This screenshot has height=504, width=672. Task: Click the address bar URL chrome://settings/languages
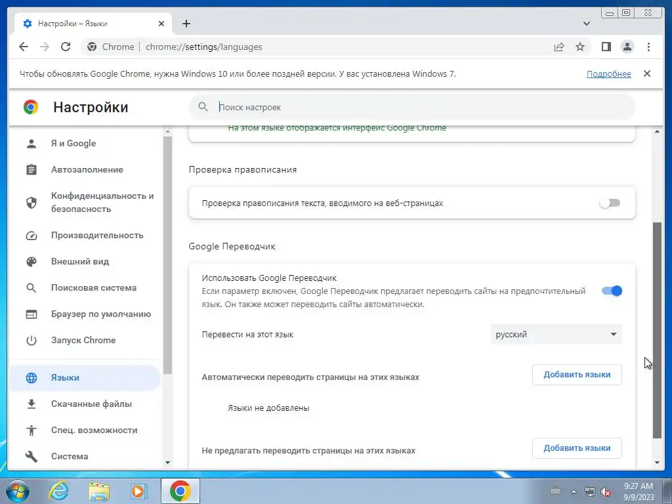coord(203,47)
